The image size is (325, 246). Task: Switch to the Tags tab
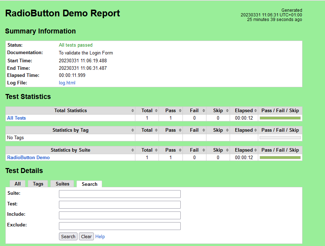(x=38, y=184)
